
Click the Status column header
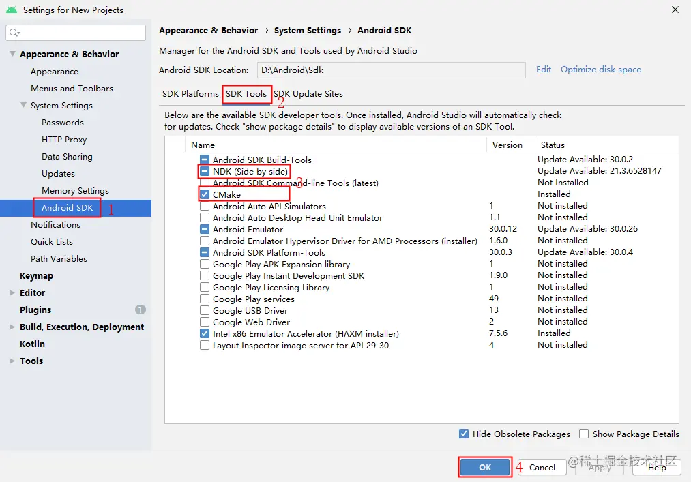point(553,145)
